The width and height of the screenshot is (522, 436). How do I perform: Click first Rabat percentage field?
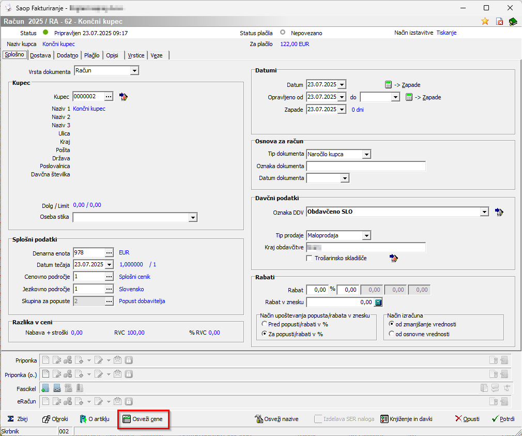[317, 290]
